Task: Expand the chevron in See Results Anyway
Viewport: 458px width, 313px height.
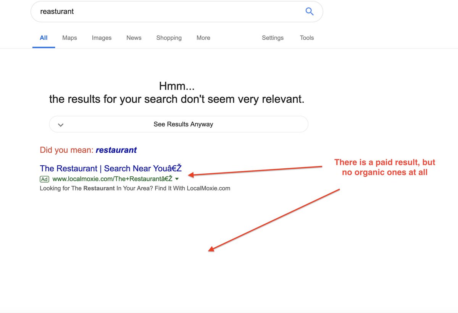Action: (60, 124)
